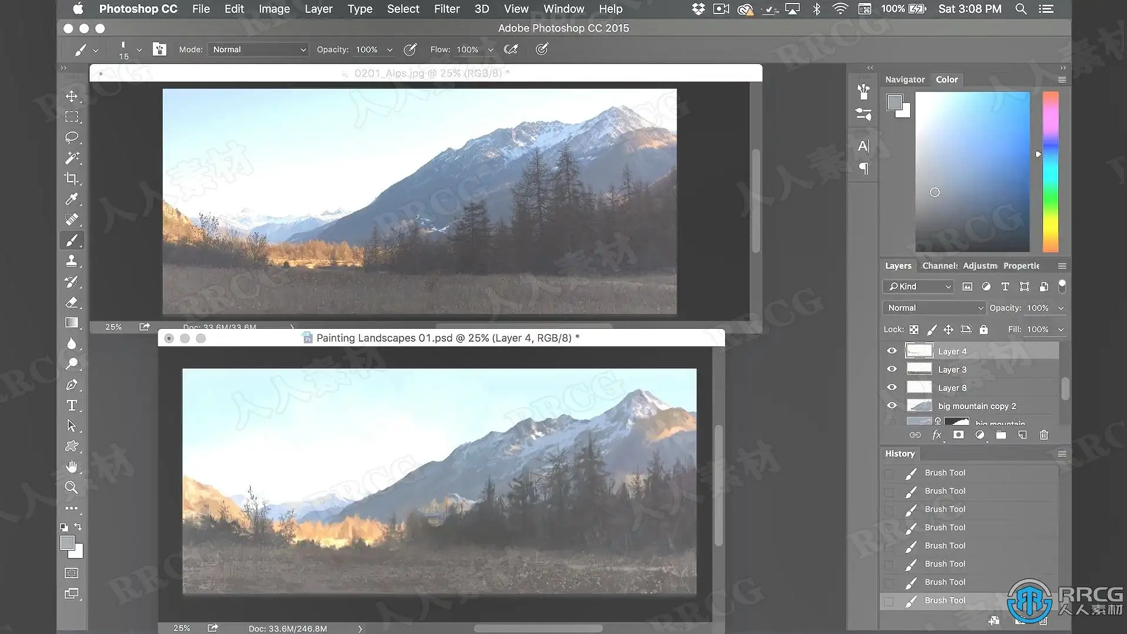Viewport: 1127px width, 634px height.
Task: Select the Magic Wand tool
Action: 72,158
